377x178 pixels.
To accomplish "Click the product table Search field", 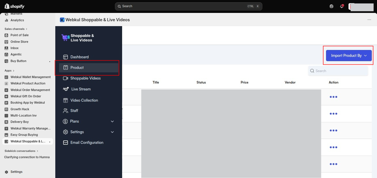I will click(338, 71).
